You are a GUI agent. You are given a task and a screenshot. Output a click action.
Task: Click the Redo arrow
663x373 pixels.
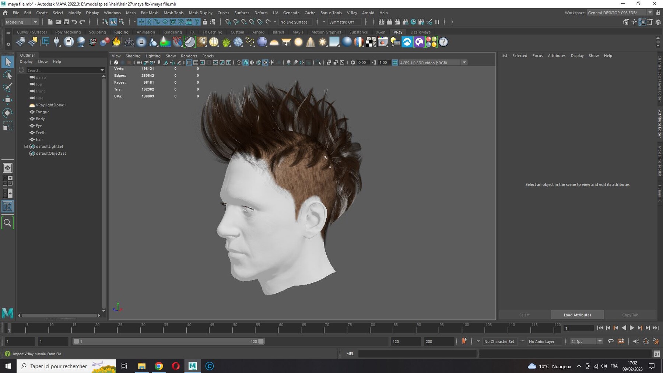[83, 22]
